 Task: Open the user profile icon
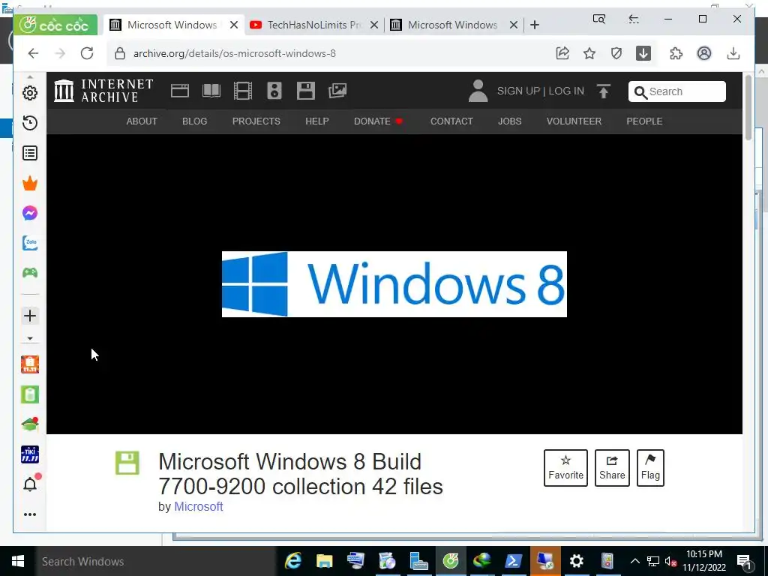(704, 53)
